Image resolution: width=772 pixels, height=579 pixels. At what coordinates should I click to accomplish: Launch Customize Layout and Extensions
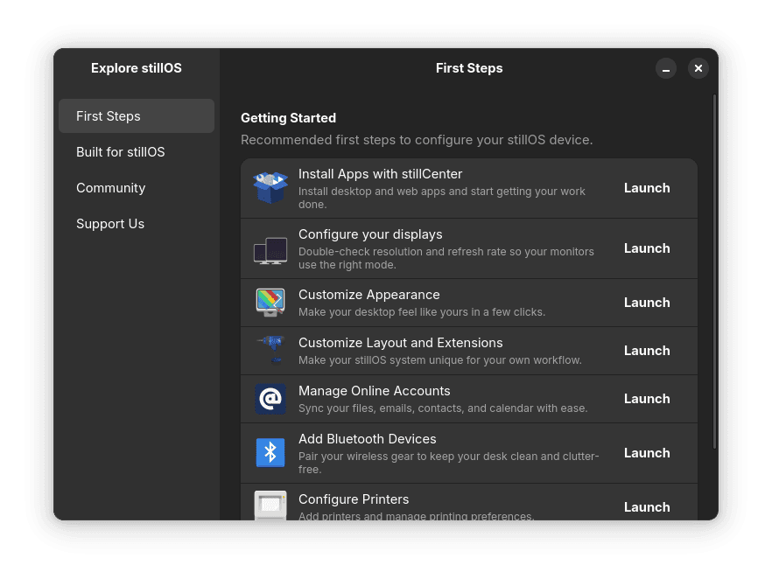(x=647, y=351)
